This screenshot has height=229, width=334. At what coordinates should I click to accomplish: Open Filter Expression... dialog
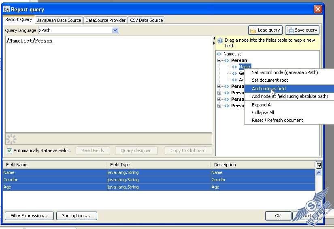29,216
